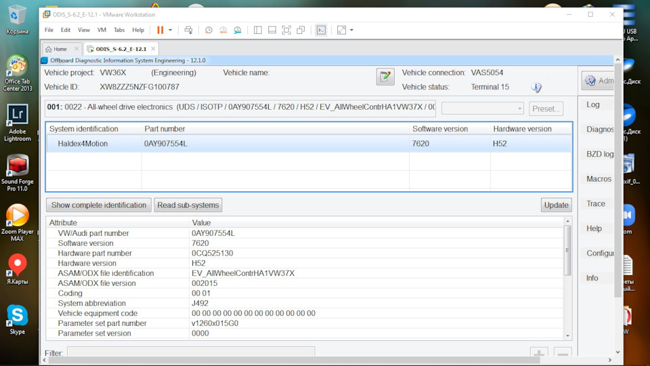Viewport: 650px width, 366px height.
Task: Open the Tabs menu
Action: click(119, 30)
